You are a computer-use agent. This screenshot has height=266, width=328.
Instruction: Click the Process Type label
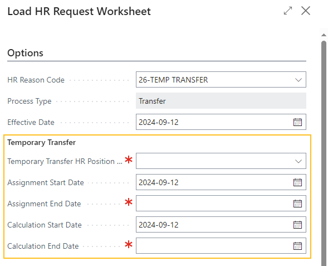coord(30,101)
